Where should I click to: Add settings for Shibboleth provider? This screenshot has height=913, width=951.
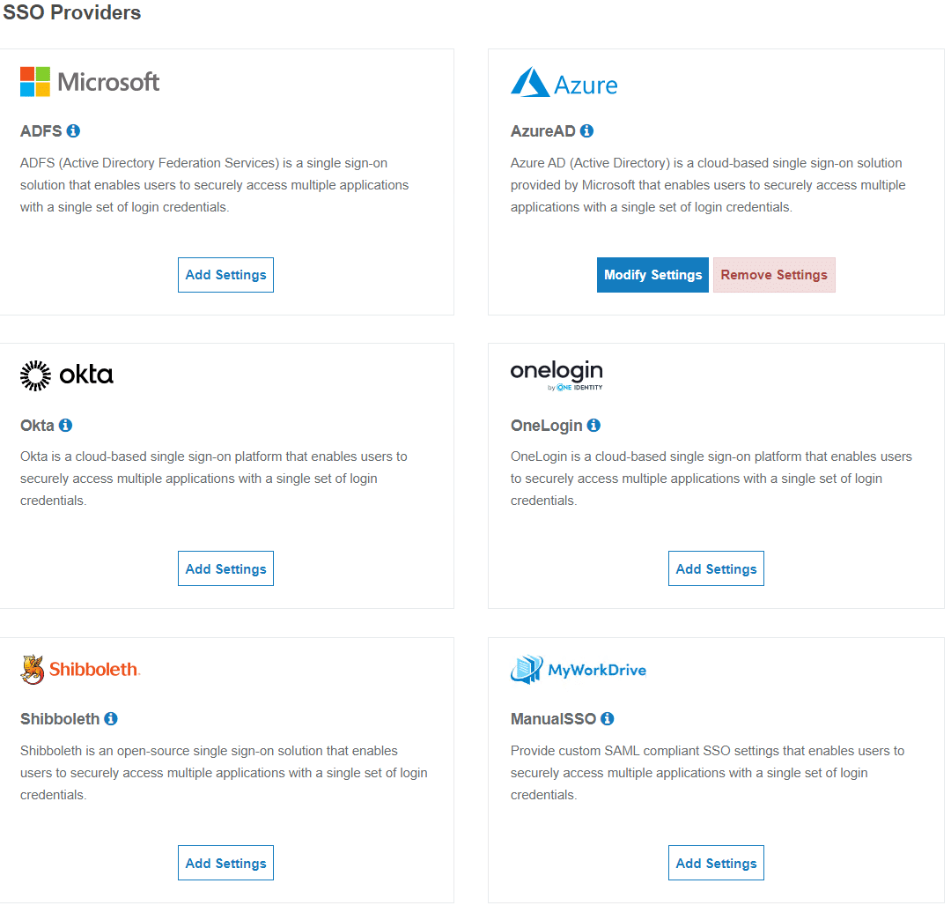tap(225, 864)
